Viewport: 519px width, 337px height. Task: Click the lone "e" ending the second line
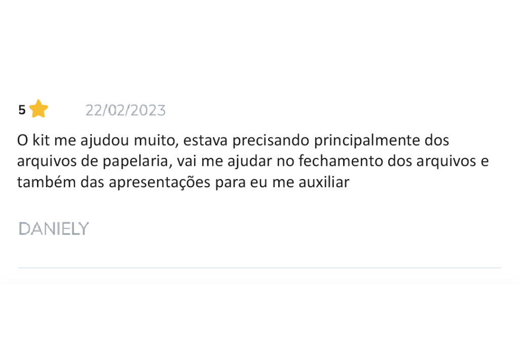pos(484,161)
